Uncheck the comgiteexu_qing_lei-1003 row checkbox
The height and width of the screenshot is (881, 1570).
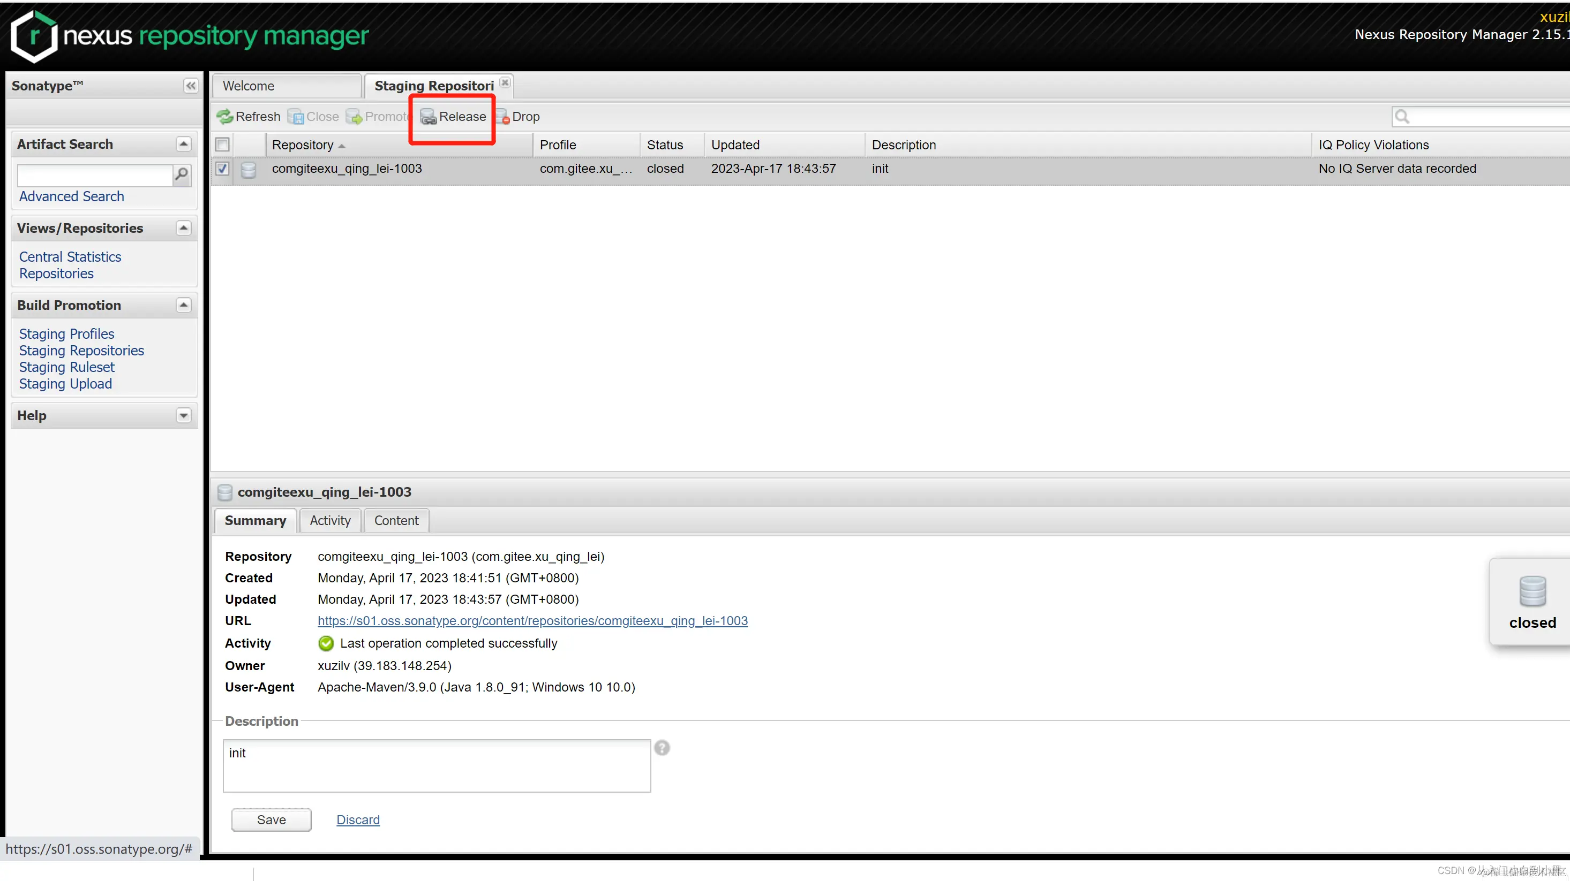pos(222,169)
